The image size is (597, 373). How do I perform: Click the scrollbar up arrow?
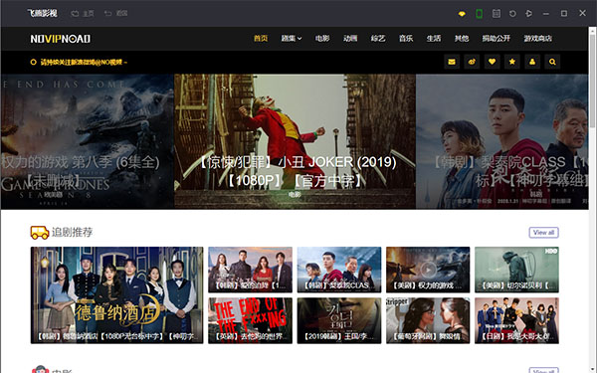click(592, 31)
